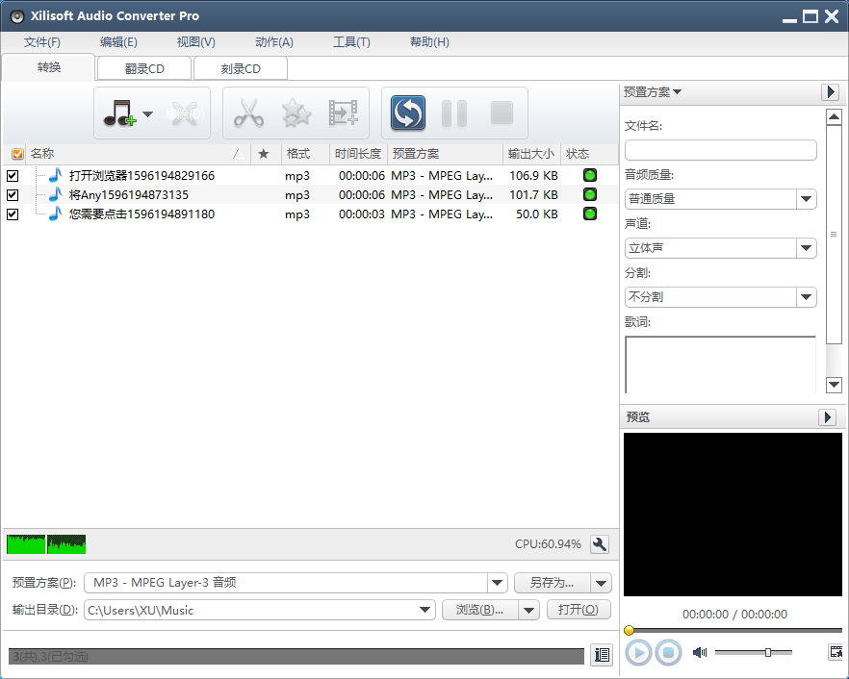
Task: Start conversion with the blue convert icon
Action: (x=408, y=114)
